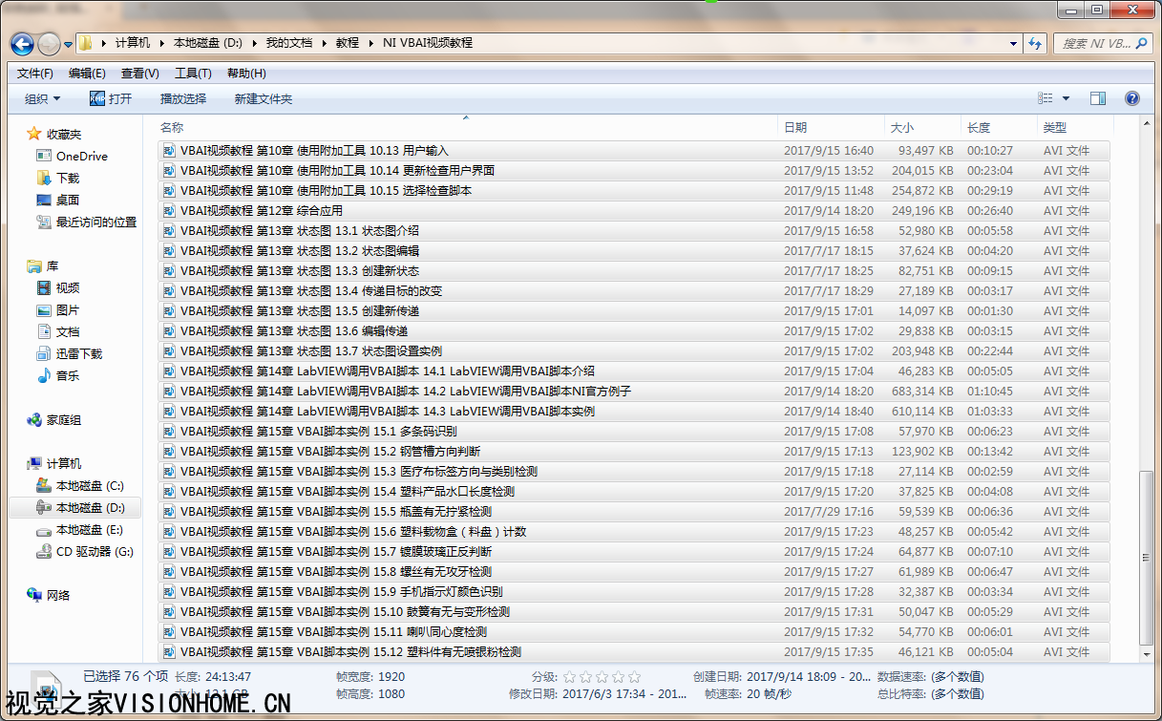The width and height of the screenshot is (1162, 721).
Task: Select the 本地磁盘 (D:) label in sidebar
Action: tap(91, 508)
